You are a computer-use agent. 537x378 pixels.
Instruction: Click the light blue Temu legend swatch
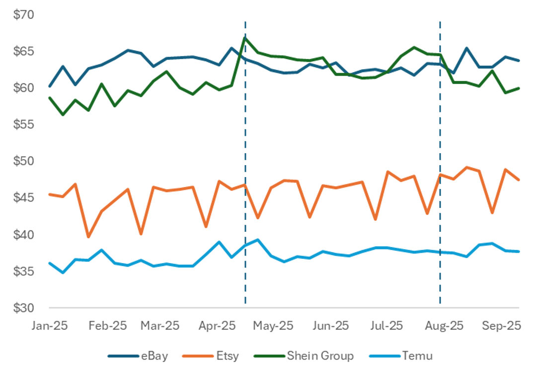[385, 356]
